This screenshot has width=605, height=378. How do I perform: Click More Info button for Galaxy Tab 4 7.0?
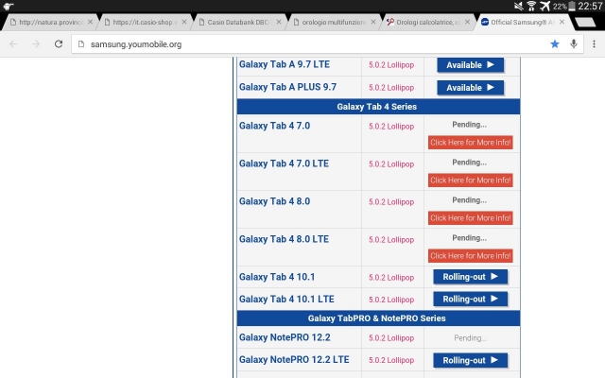coord(471,143)
